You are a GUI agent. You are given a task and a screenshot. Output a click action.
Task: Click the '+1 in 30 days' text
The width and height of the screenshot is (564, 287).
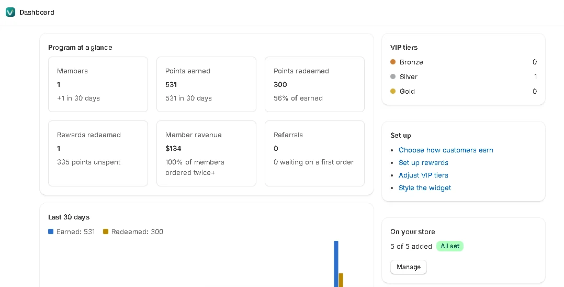click(x=78, y=98)
